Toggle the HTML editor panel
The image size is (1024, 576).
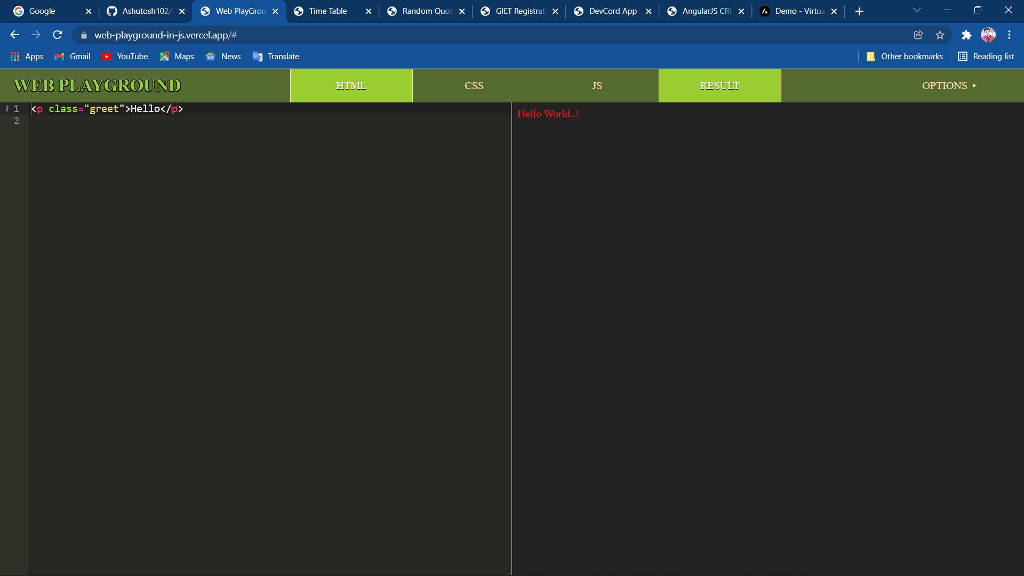tap(351, 85)
